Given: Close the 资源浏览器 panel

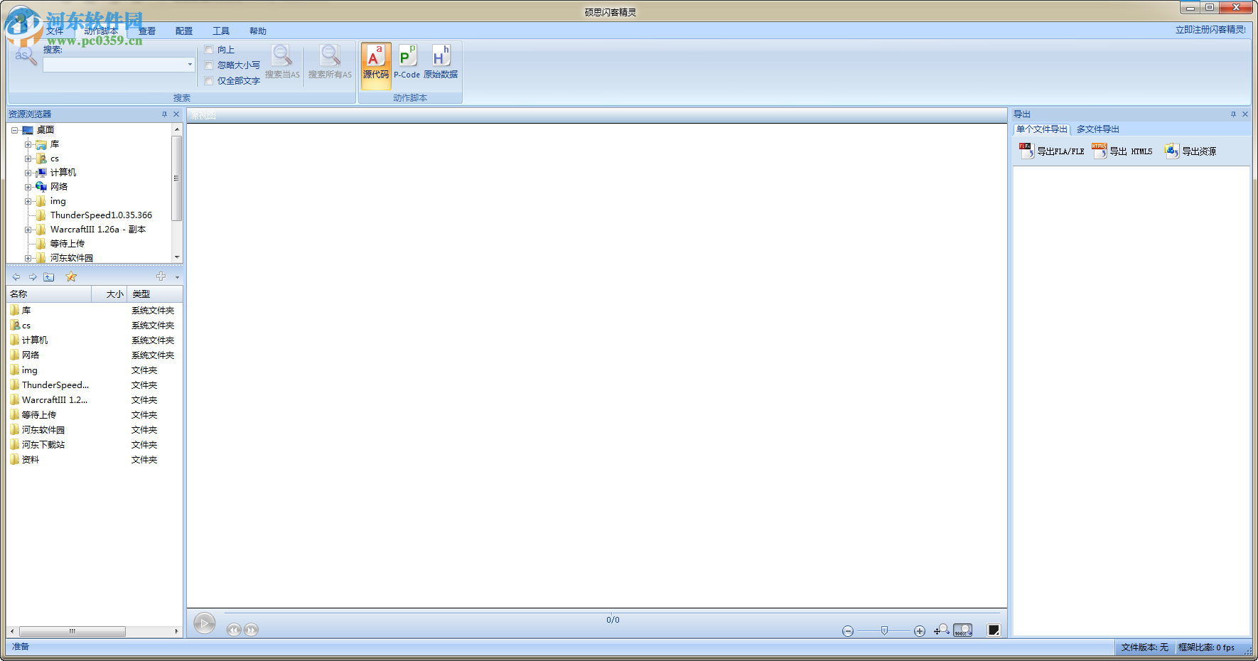Looking at the screenshot, I should 176,114.
